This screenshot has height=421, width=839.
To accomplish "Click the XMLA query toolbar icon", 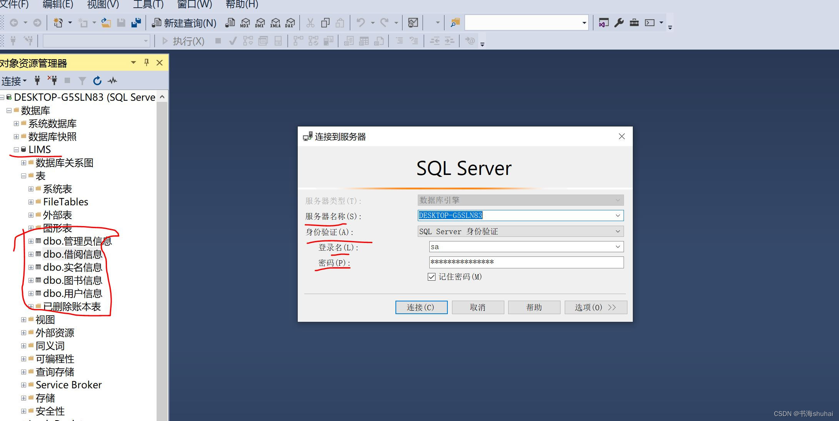I will point(275,23).
